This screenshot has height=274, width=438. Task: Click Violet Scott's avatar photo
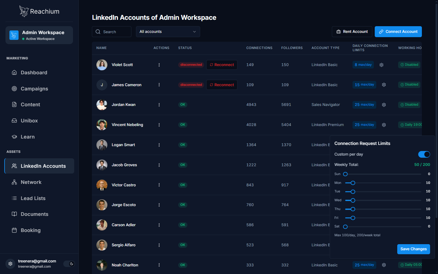pos(102,65)
